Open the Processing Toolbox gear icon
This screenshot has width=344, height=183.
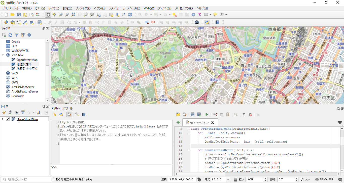point(193,15)
